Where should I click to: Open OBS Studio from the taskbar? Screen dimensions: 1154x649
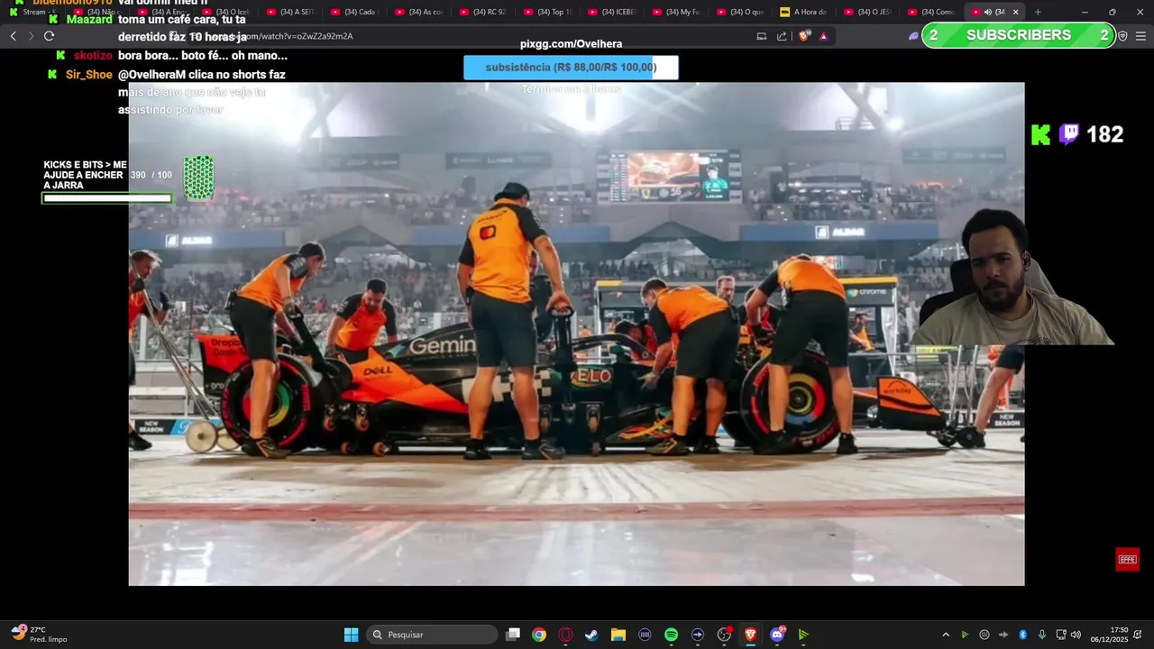coord(724,635)
